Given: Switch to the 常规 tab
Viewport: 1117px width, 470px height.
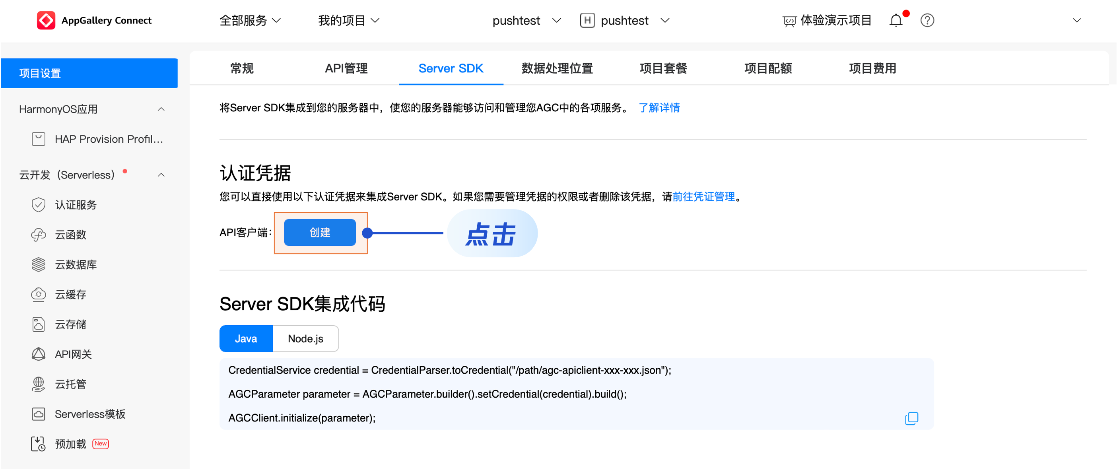Looking at the screenshot, I should (x=241, y=68).
